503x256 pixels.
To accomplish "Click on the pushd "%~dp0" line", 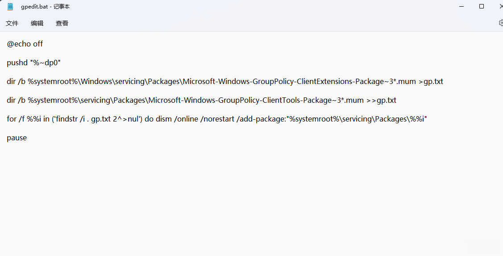I will pyautogui.click(x=33, y=63).
